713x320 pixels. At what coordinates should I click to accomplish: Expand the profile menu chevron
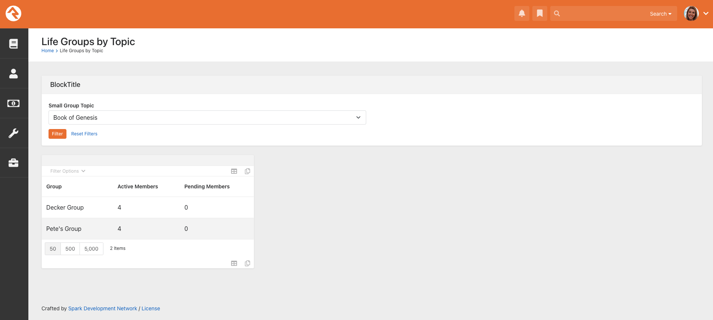click(706, 13)
